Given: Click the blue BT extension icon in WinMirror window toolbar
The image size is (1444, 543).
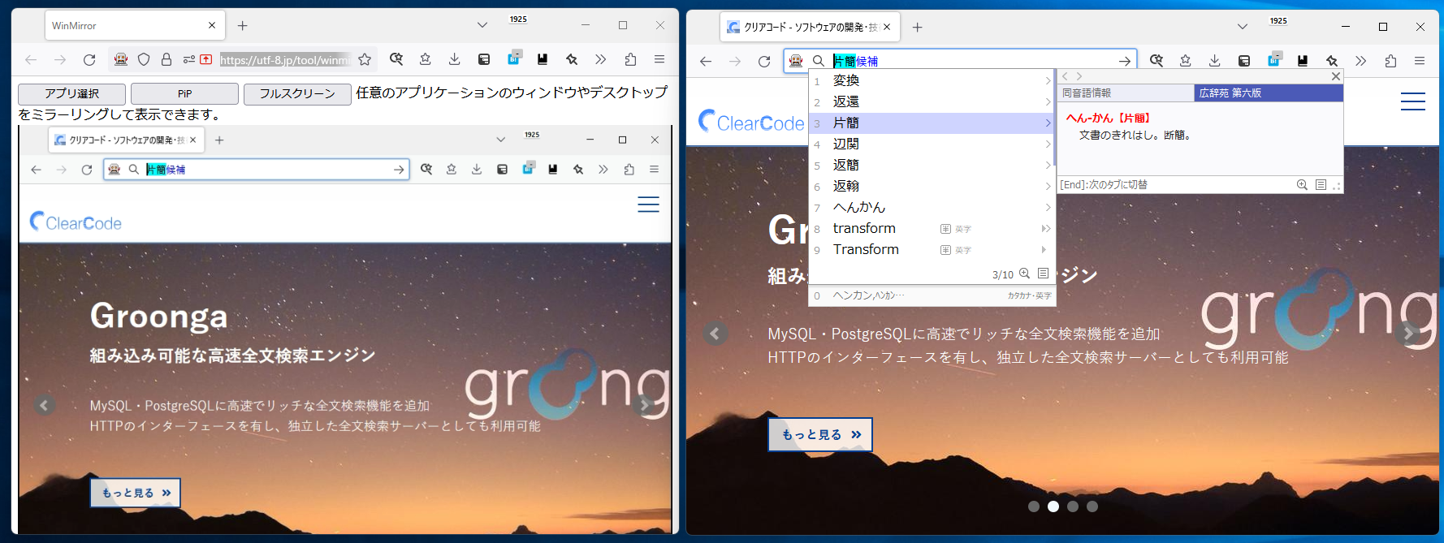Looking at the screenshot, I should click(x=514, y=58).
